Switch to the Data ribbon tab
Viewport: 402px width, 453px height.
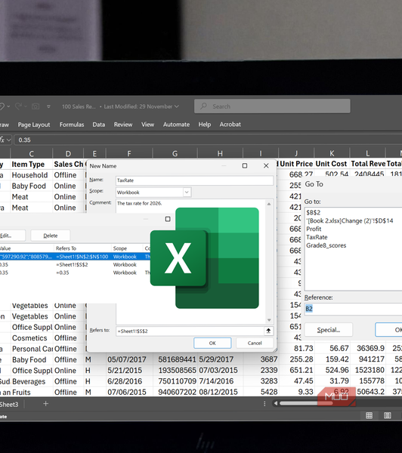tap(99, 125)
